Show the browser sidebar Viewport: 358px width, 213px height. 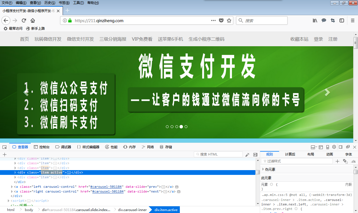pyautogui.click(x=341, y=20)
